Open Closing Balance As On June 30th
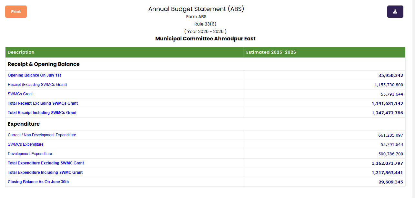Image resolution: width=415 pixels, height=198 pixels. pos(38,182)
